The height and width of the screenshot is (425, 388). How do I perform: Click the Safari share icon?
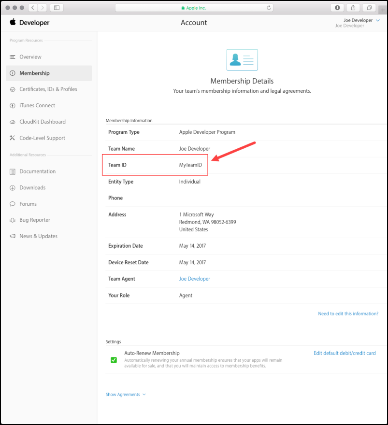tap(353, 8)
